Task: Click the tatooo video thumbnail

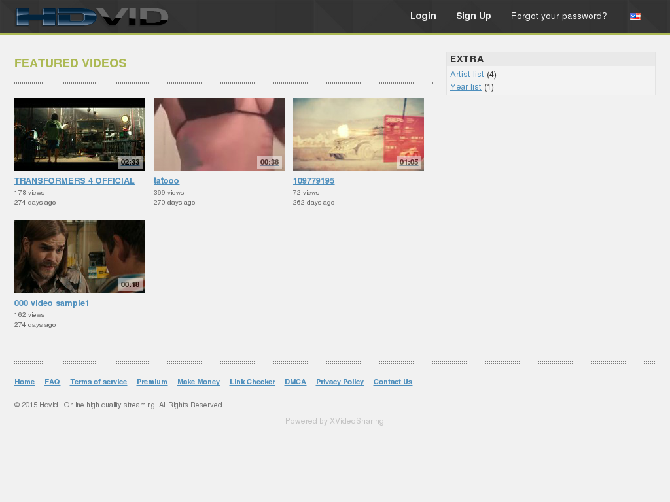Action: (219, 134)
